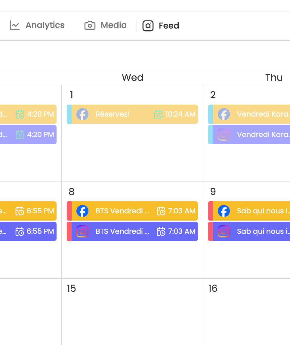Open the Analytics tab

[x=37, y=26]
